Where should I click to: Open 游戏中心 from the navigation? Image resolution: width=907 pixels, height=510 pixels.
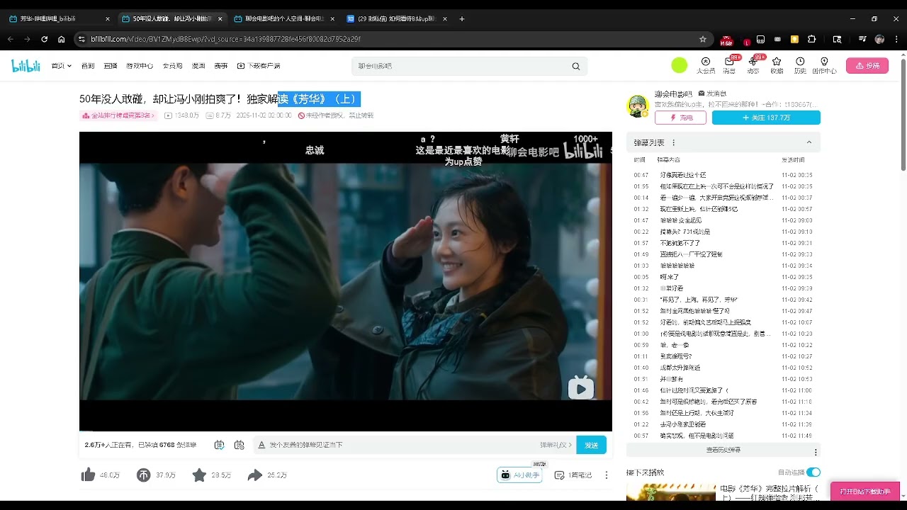click(140, 66)
